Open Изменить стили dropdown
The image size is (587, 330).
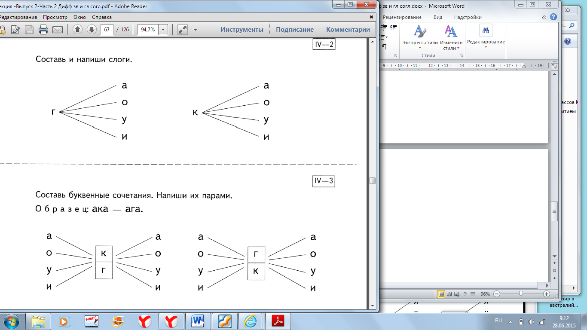tap(451, 37)
